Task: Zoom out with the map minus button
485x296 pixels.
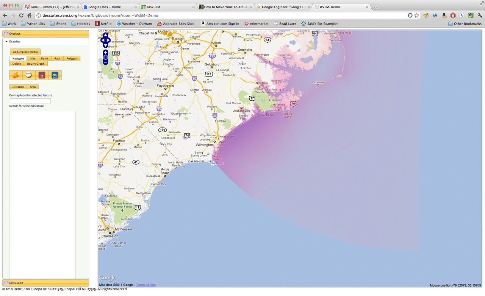Action: 105,62
